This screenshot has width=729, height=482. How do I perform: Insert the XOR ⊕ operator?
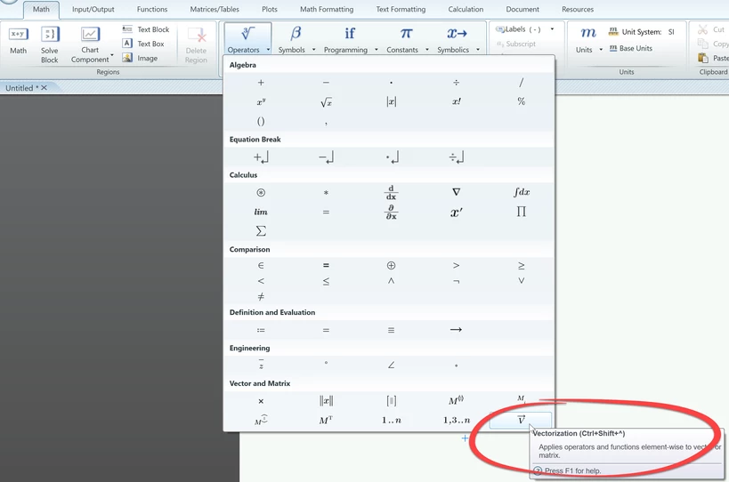click(391, 266)
